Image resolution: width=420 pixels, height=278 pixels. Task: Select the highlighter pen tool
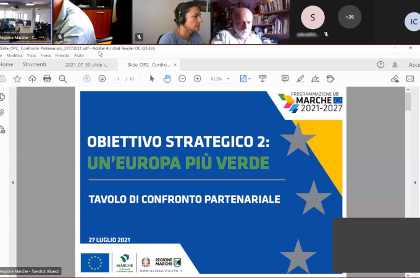pos(300,78)
